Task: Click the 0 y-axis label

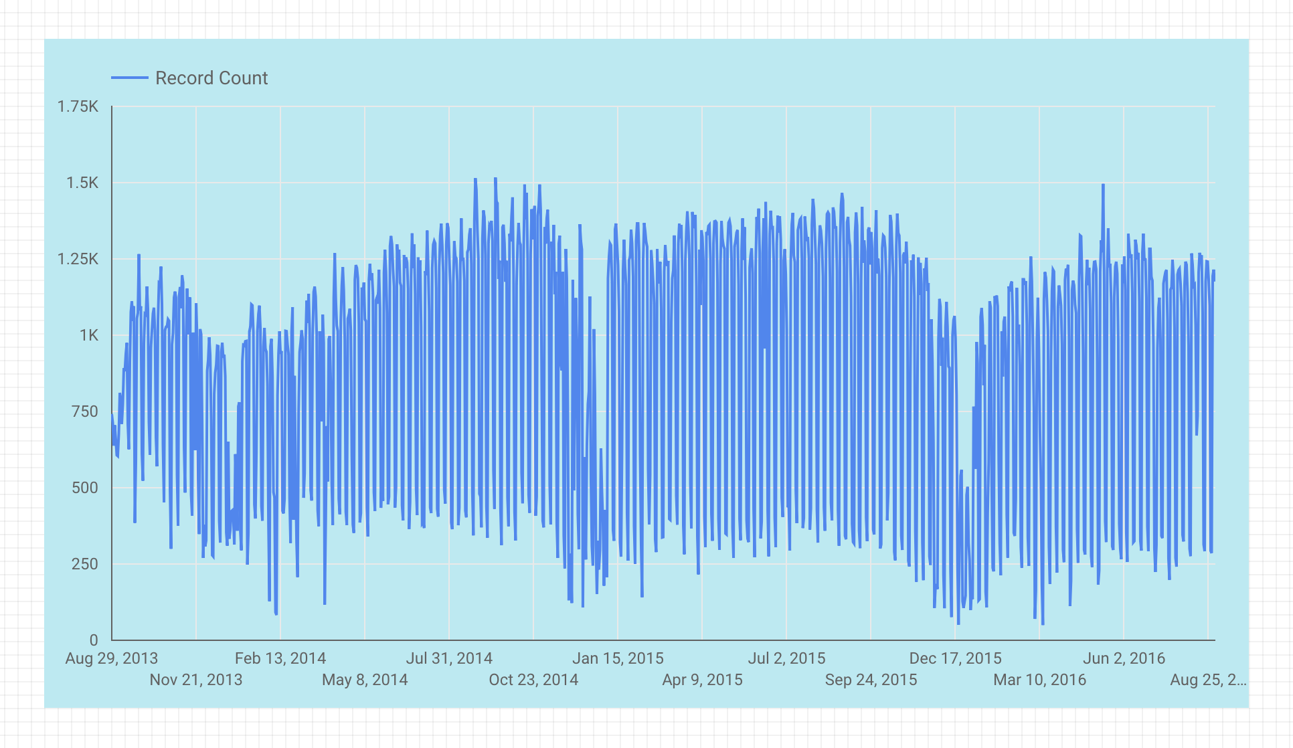Action: point(94,640)
